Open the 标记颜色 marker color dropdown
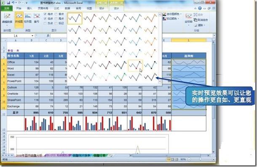This screenshot has width=257, height=167. pos(171,18)
